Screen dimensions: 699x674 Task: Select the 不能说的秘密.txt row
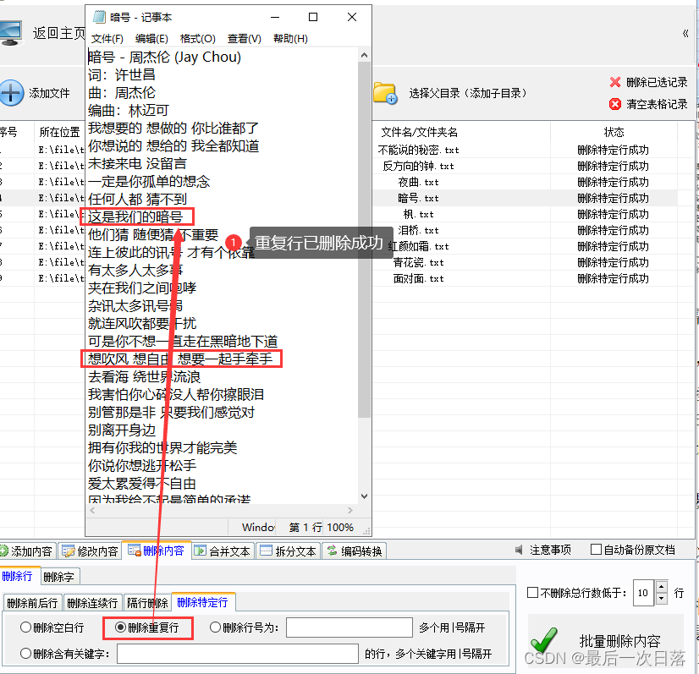pyautogui.click(x=418, y=151)
